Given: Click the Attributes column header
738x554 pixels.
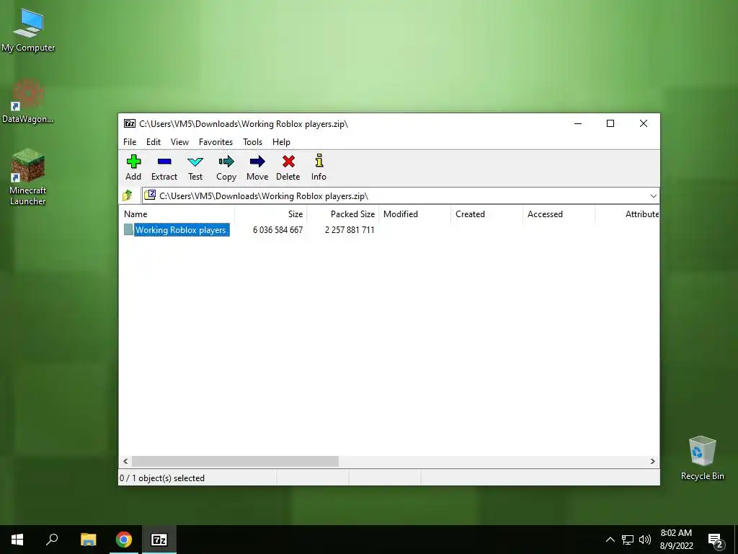Looking at the screenshot, I should (628, 214).
